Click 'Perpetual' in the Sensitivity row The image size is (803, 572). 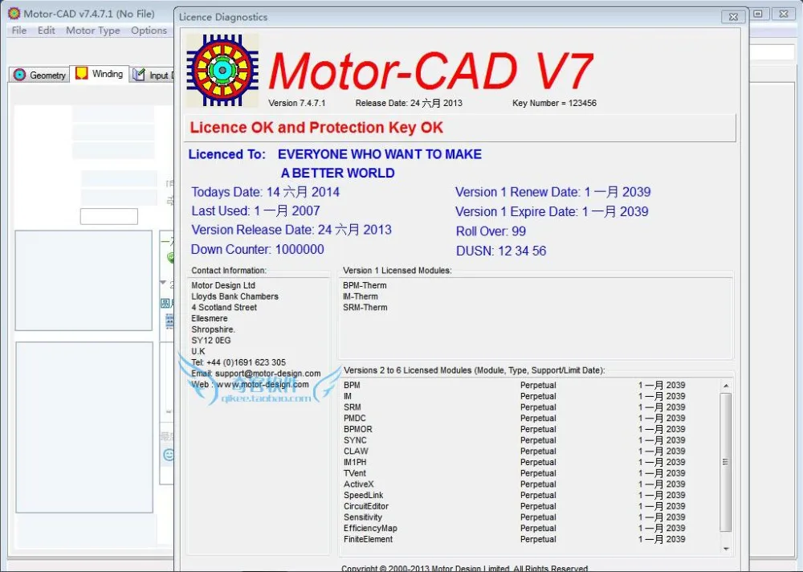coord(538,517)
